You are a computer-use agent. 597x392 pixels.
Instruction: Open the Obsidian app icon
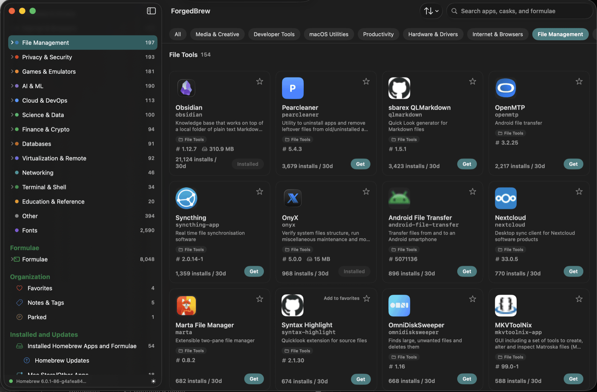186,88
